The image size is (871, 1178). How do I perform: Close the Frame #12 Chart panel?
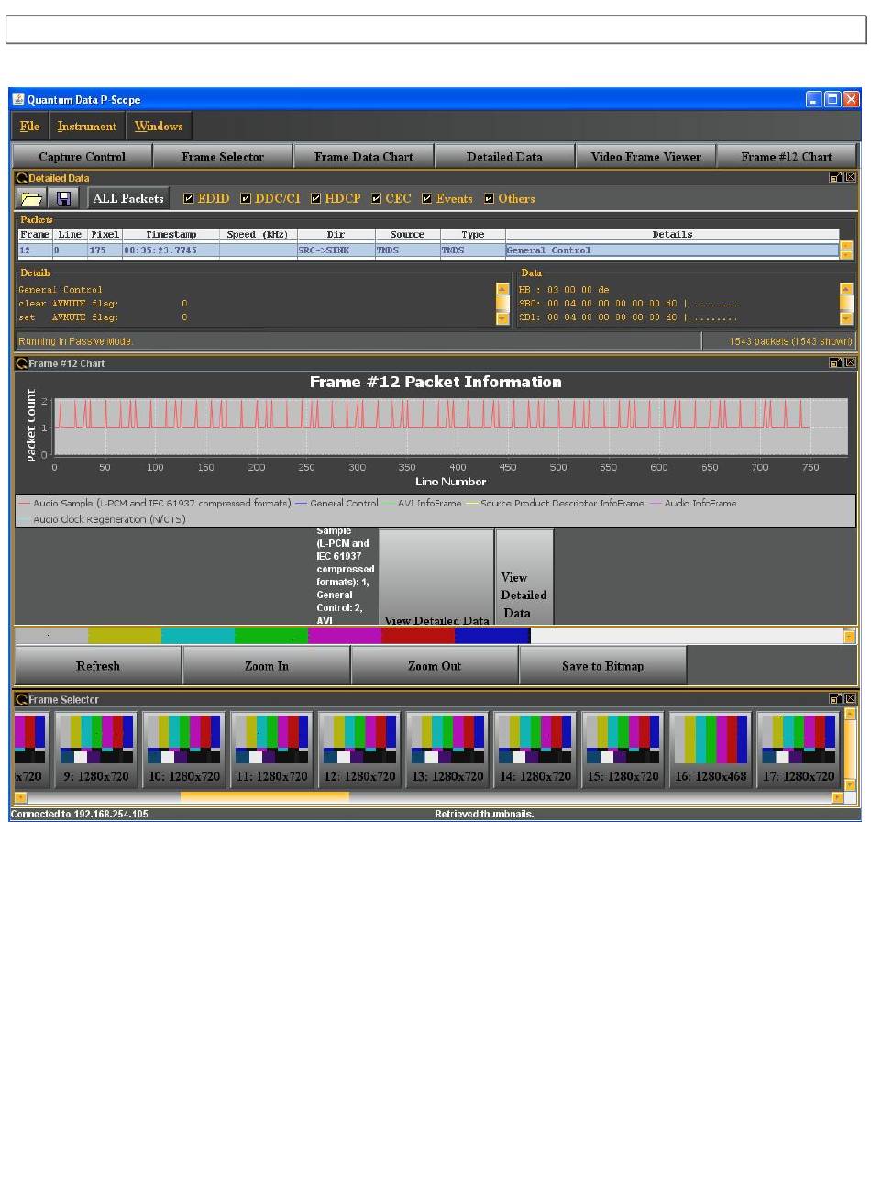850,362
